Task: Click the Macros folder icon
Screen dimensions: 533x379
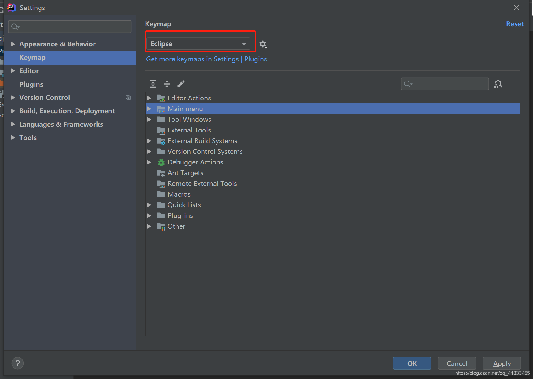Action: click(x=161, y=194)
